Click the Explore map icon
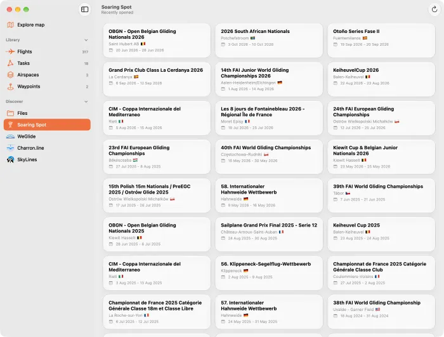 [11, 25]
